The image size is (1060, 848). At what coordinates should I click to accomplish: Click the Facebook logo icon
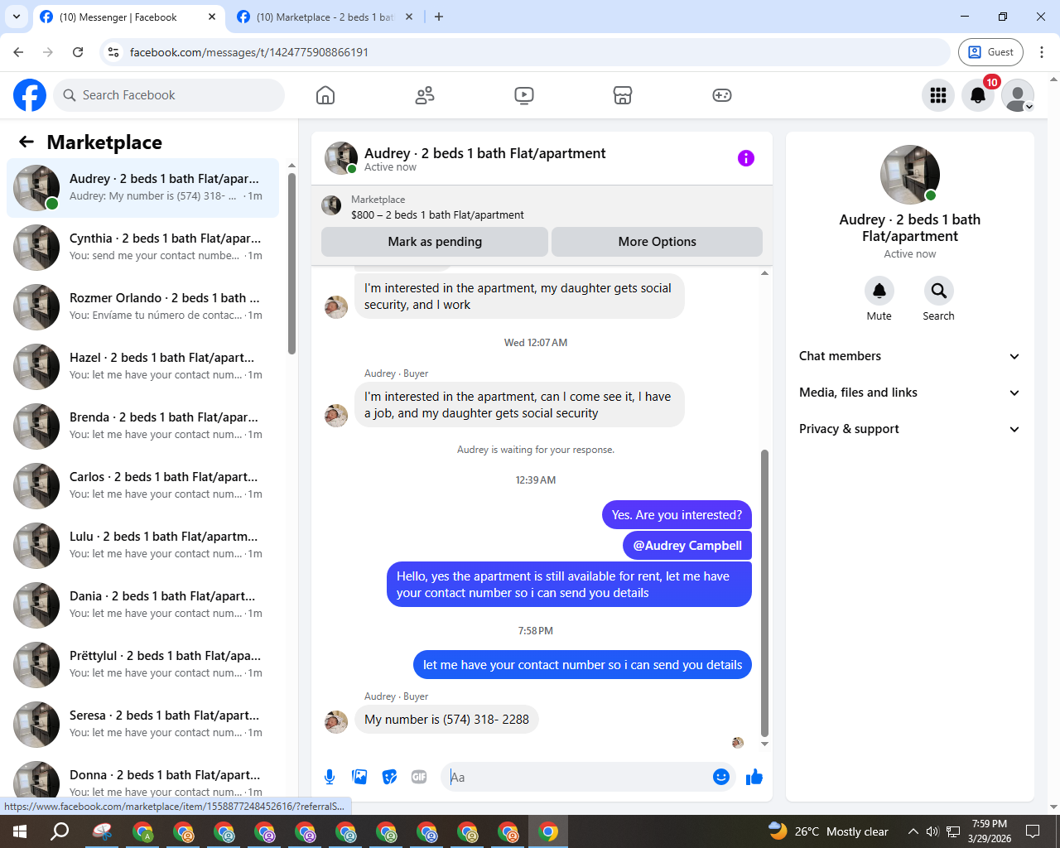[30, 95]
